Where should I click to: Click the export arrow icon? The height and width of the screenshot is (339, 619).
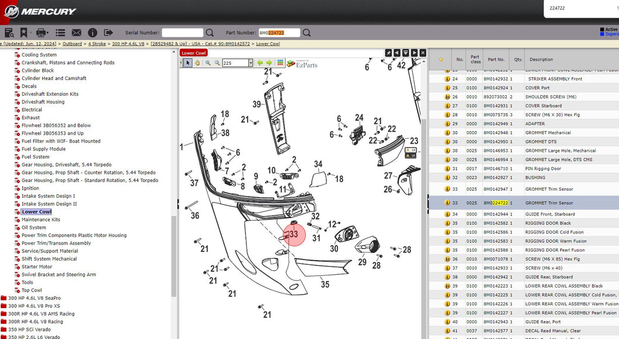pos(108,32)
